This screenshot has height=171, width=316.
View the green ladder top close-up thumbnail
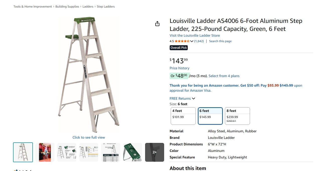click(133, 152)
